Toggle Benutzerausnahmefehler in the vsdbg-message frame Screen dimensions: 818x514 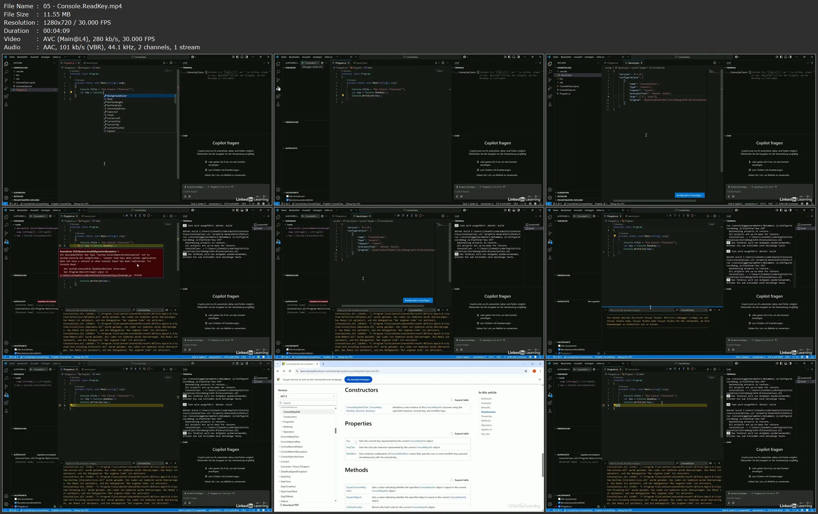(559, 350)
